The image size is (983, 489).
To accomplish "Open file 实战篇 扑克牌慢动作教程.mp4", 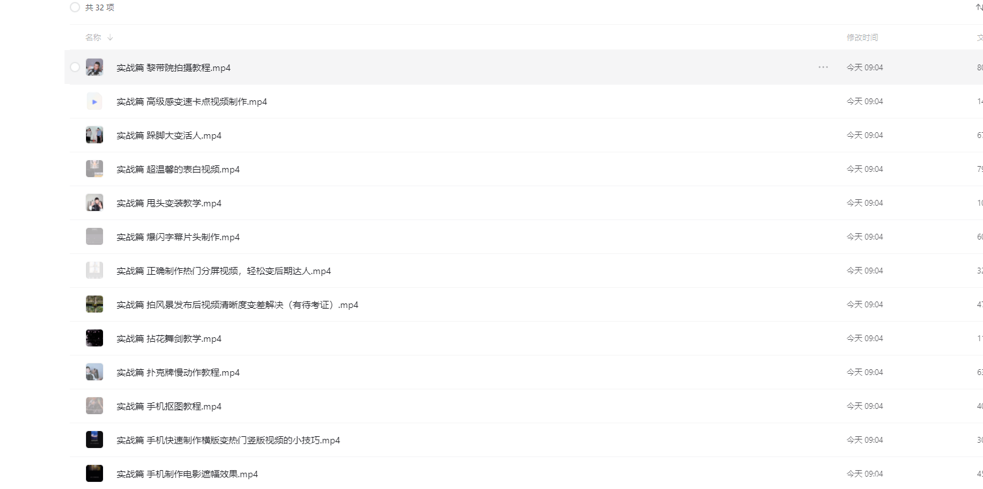I will [178, 372].
